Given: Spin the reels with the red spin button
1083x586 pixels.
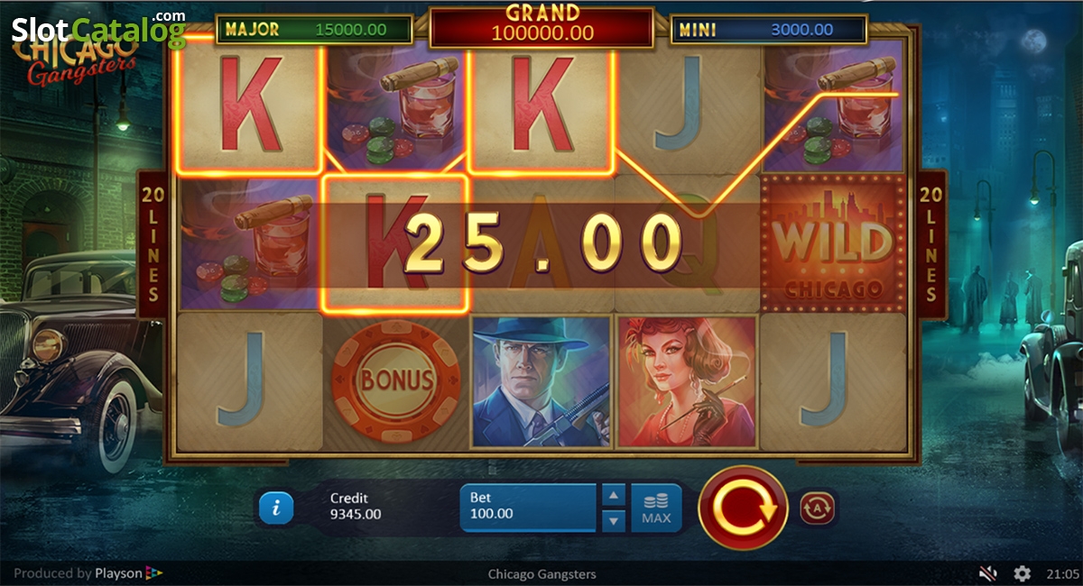Looking at the screenshot, I should point(744,508).
